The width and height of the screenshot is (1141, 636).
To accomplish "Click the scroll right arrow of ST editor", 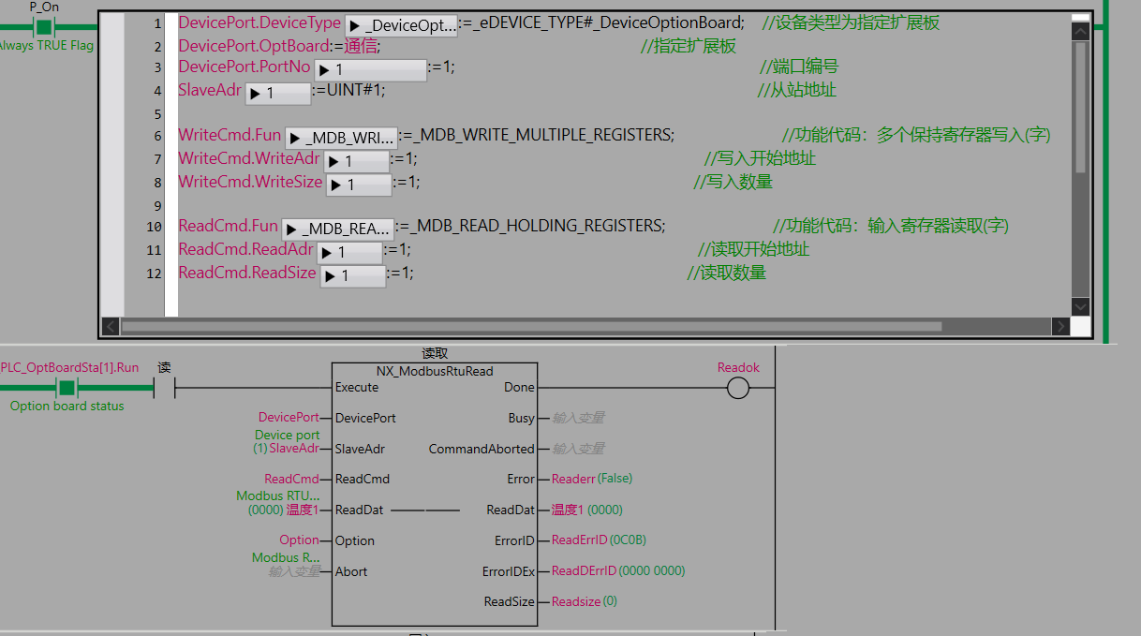I will [1060, 327].
